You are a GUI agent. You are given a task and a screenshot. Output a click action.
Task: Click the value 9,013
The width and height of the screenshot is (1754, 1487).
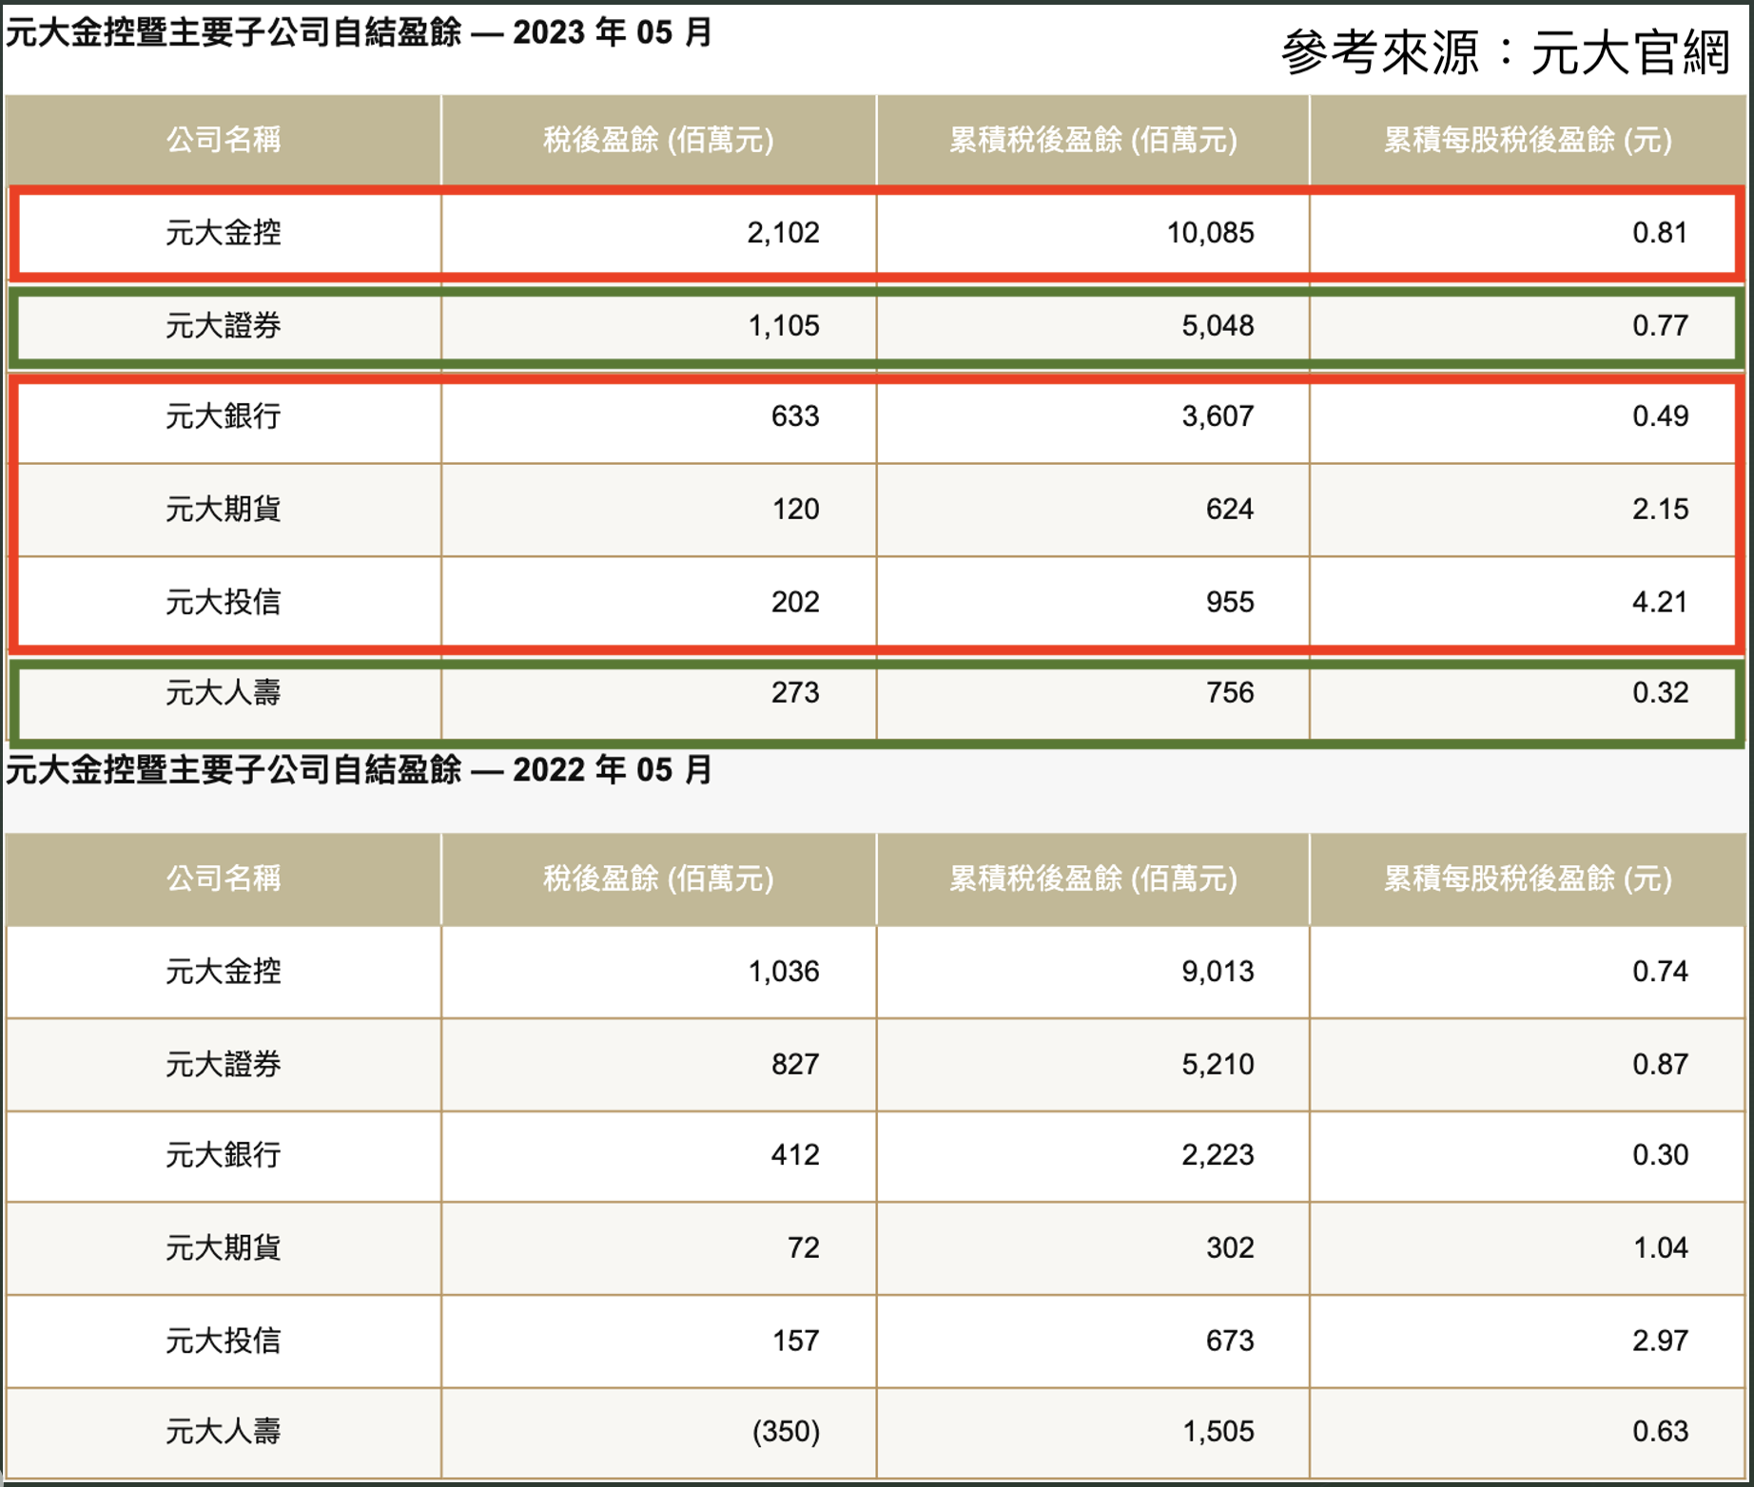1218,972
